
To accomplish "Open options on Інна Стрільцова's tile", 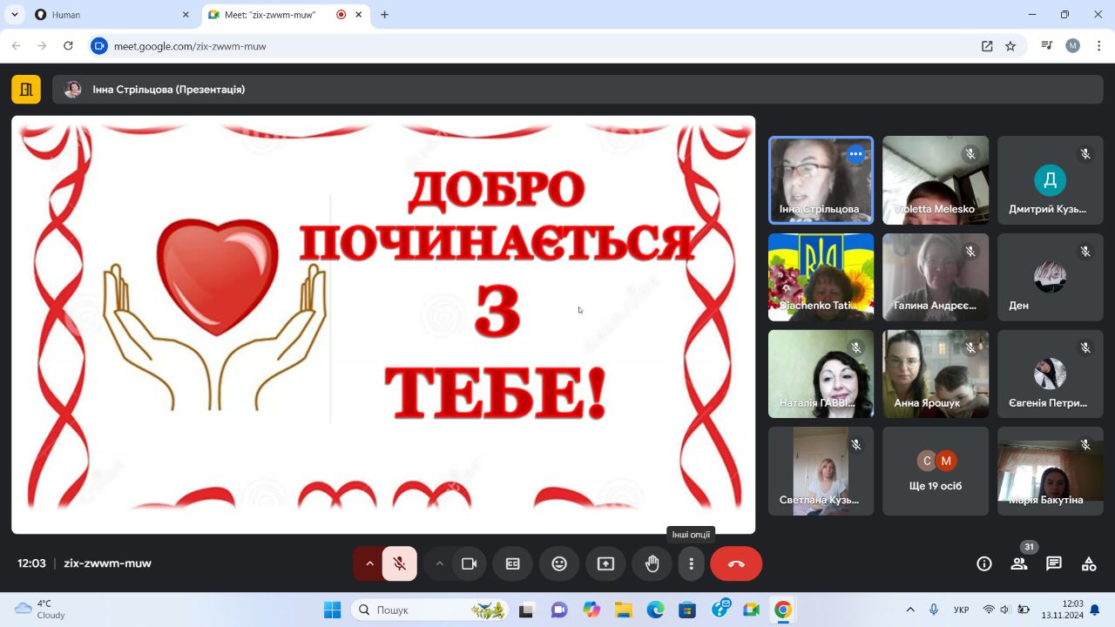I will [855, 154].
